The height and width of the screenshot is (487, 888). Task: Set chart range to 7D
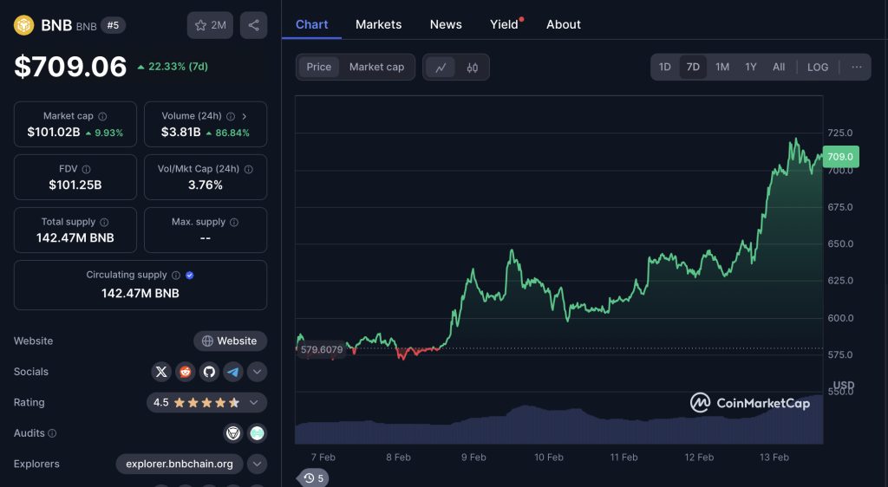(x=693, y=67)
